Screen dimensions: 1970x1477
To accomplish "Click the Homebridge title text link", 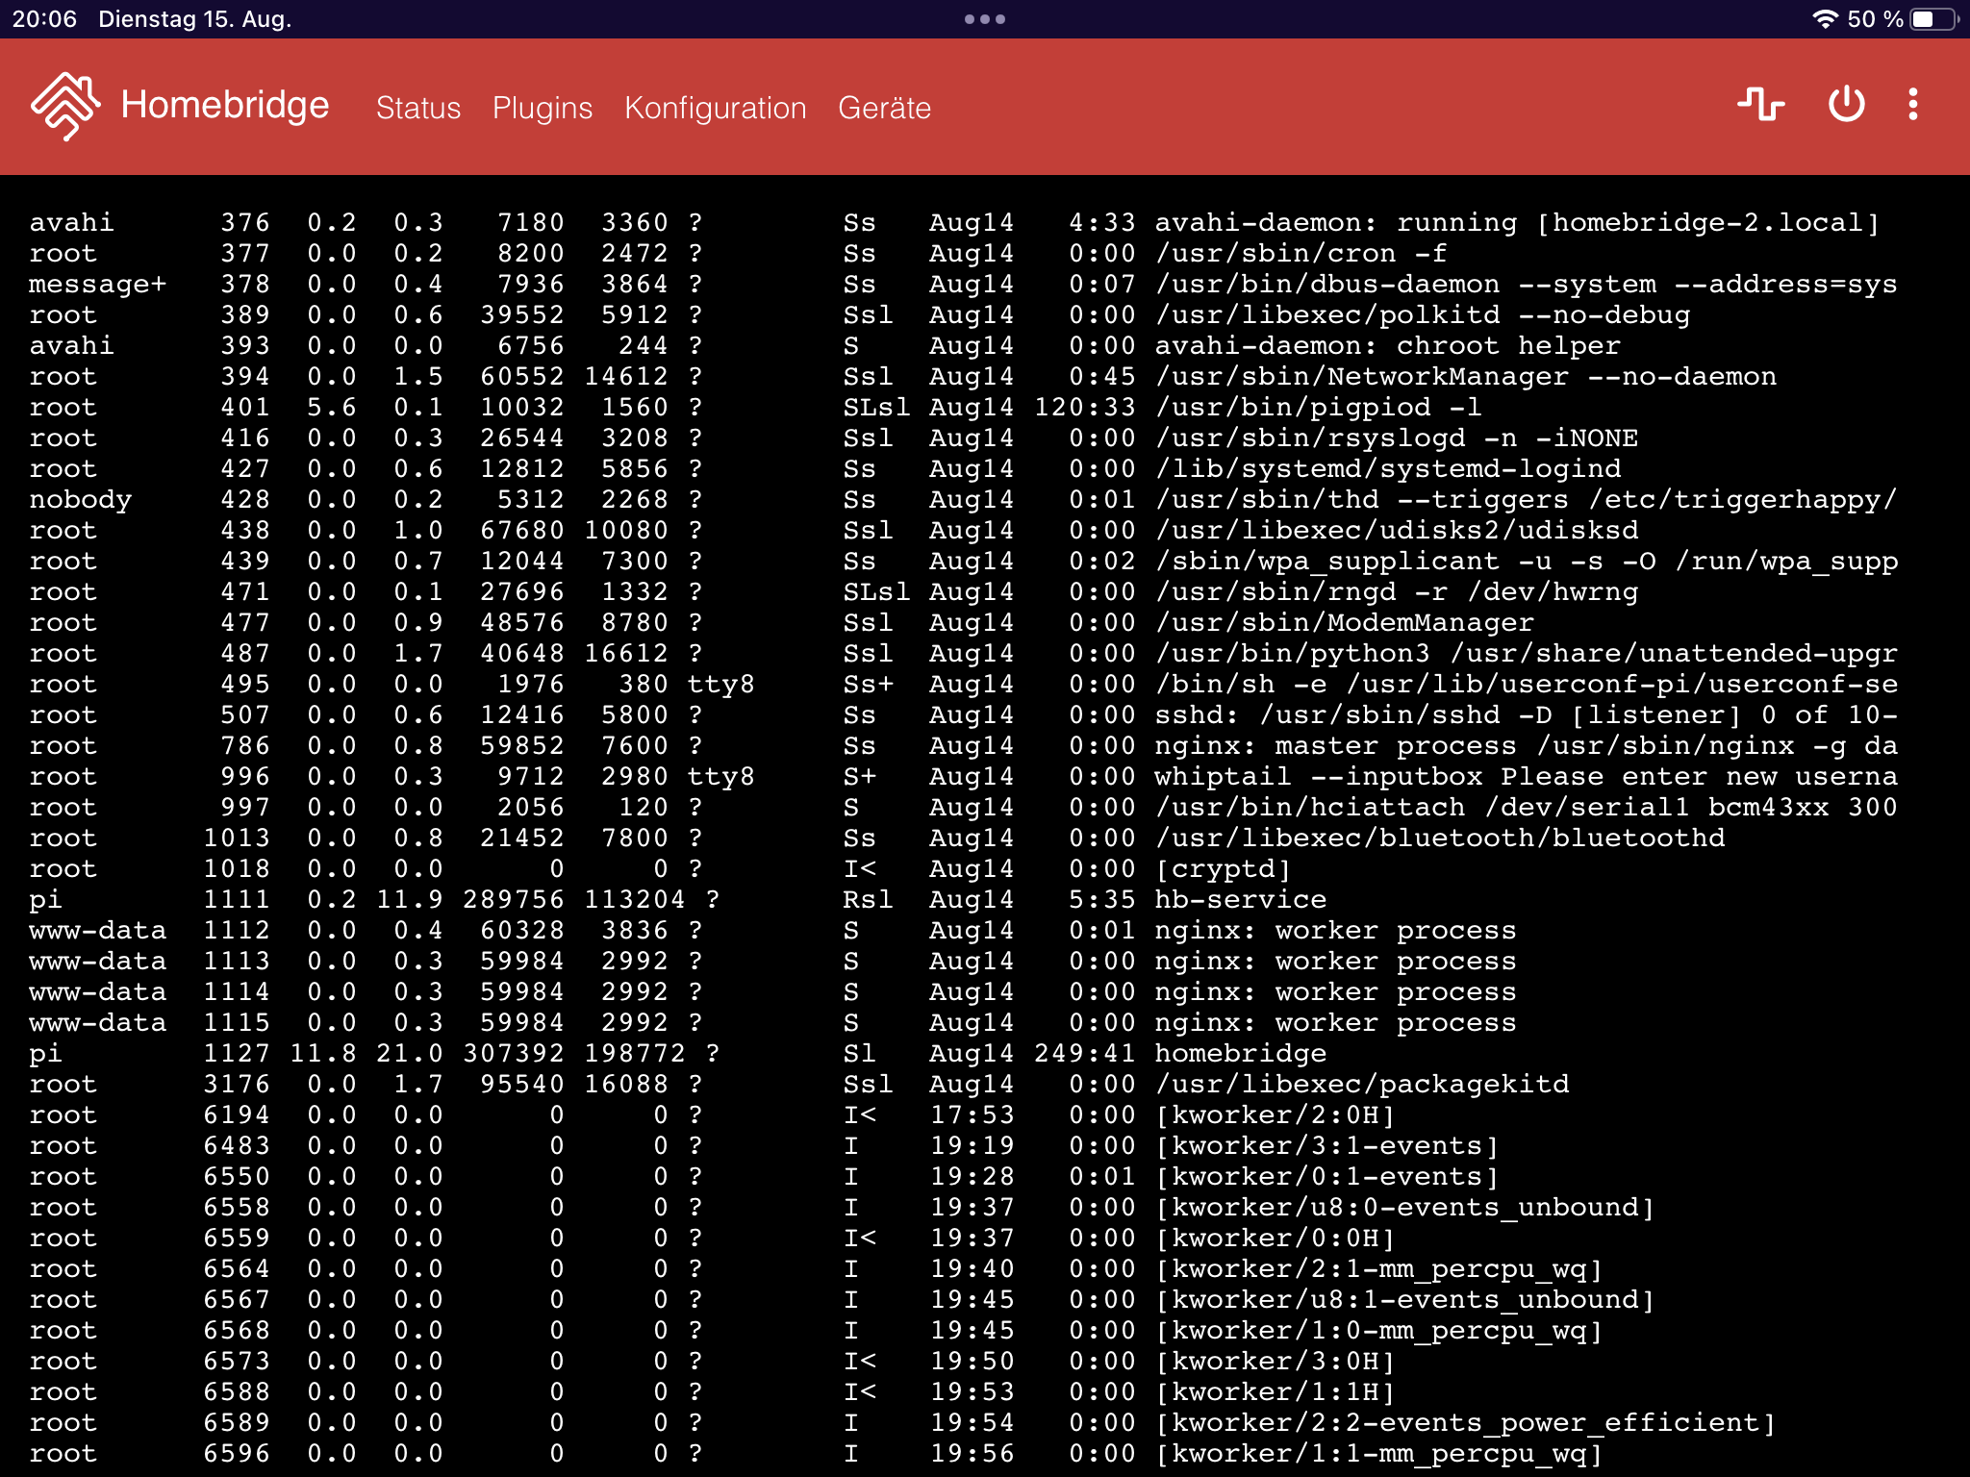I will [224, 105].
